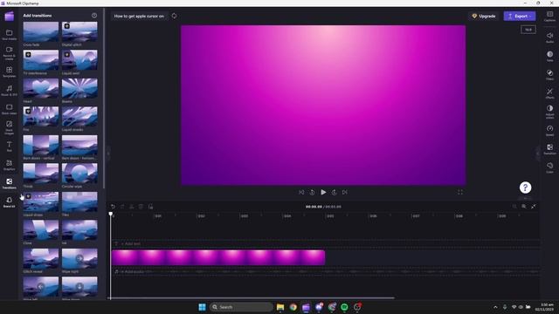Pick the Heart transition thumbnail
This screenshot has width=559, height=314.
tap(41, 88)
